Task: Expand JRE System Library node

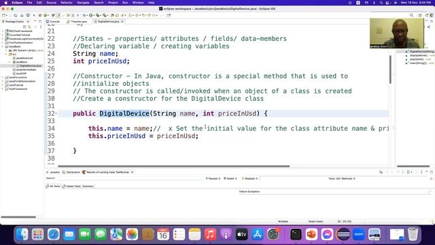Action: point(6,50)
